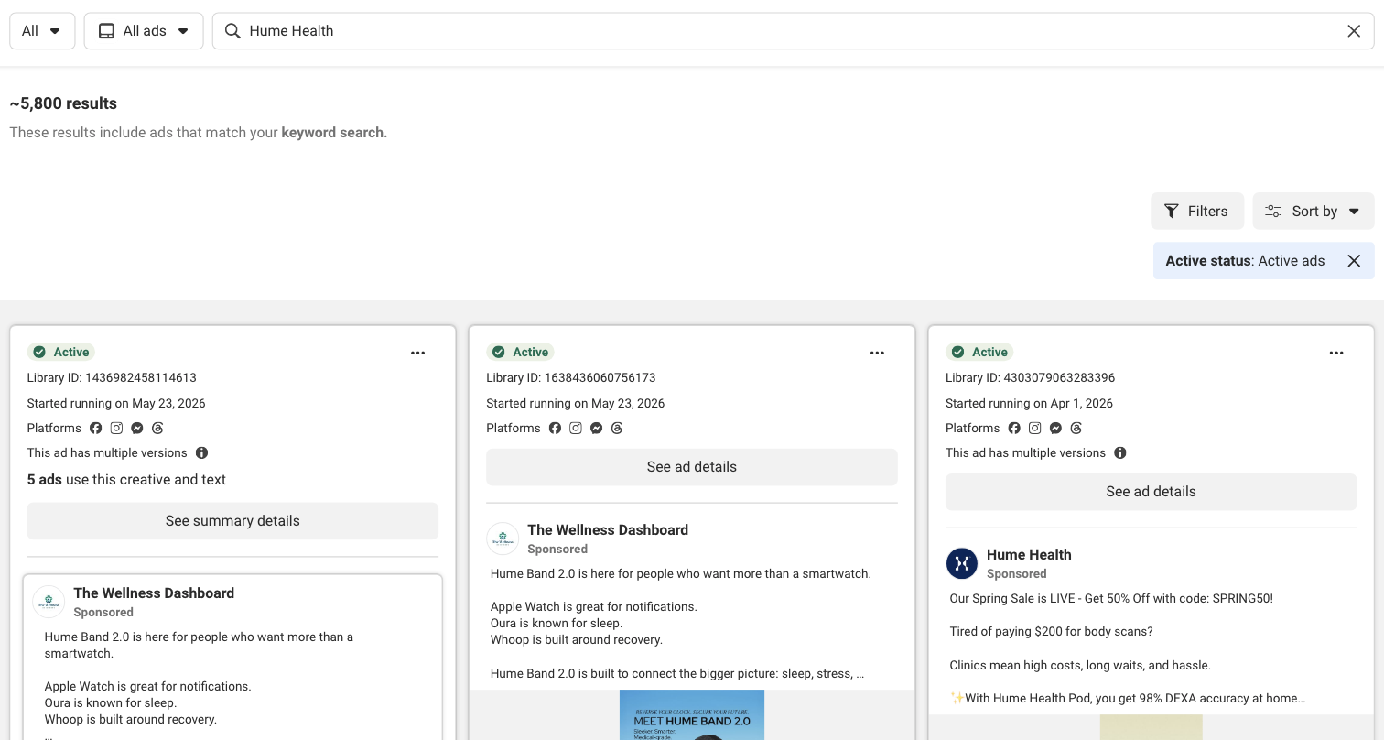The height and width of the screenshot is (740, 1384).
Task: Click Active status badge on ad 1436982458114613
Action: (61, 353)
